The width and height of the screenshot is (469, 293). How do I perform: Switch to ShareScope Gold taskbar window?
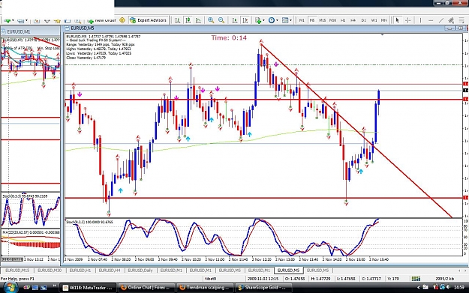coord(263,288)
